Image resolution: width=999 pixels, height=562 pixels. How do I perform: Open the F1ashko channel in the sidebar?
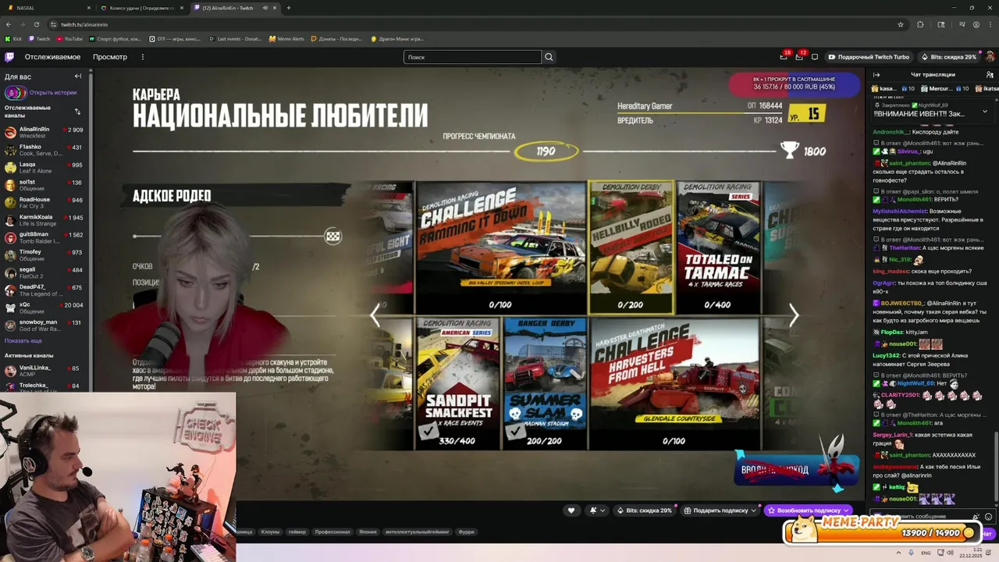tap(45, 150)
